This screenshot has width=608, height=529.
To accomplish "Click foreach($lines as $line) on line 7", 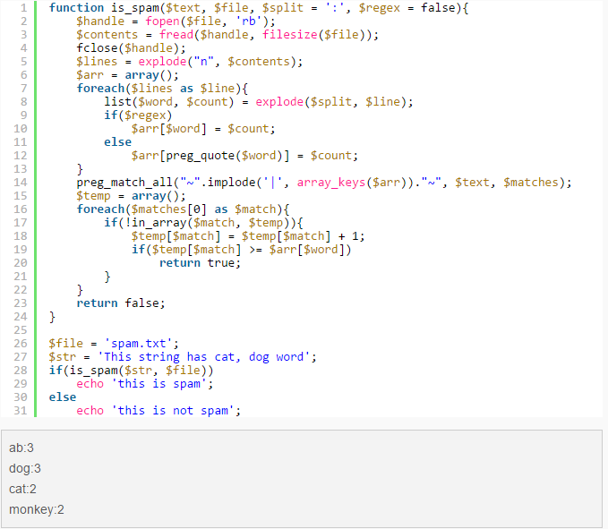I will point(158,89).
